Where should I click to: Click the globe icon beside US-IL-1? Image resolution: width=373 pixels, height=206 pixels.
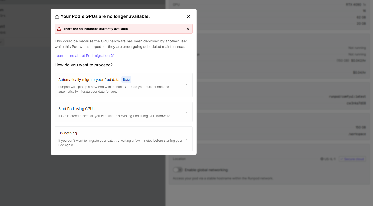[322, 159]
